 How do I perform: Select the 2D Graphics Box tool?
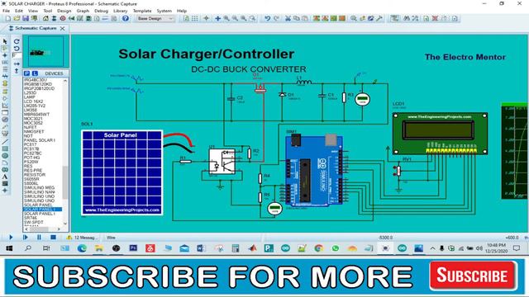tap(5, 148)
